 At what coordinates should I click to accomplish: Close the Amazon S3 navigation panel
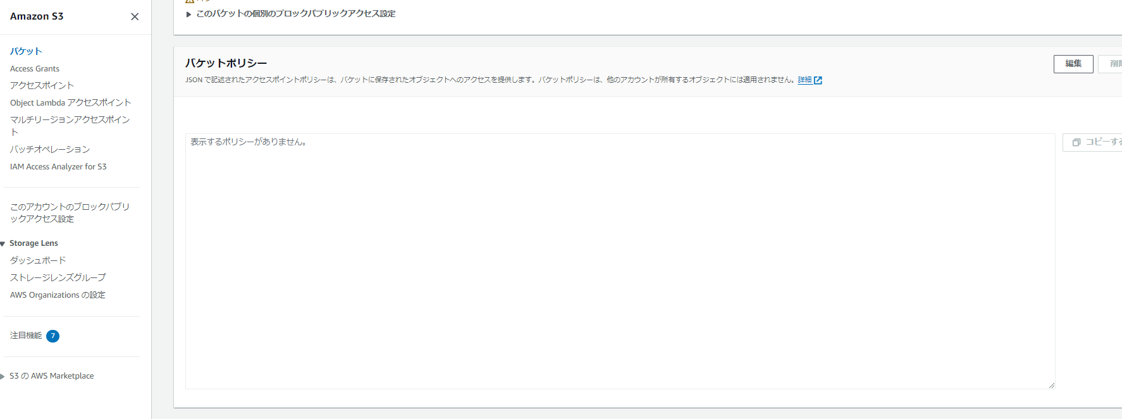pos(135,16)
